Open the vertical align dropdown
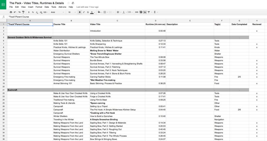The height and width of the screenshot is (141, 267). point(124,12)
